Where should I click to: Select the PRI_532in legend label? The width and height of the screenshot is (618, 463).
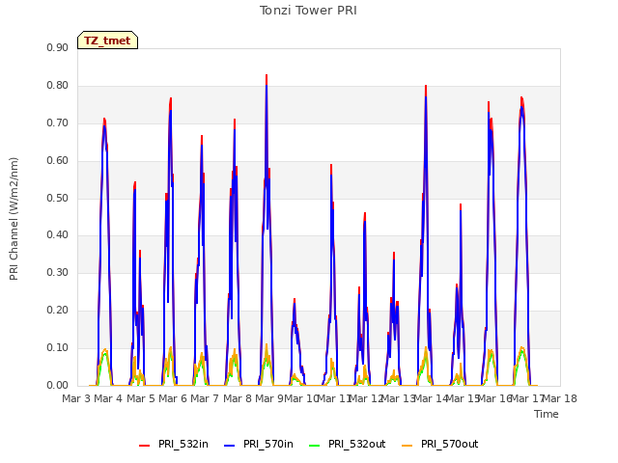coord(183,444)
